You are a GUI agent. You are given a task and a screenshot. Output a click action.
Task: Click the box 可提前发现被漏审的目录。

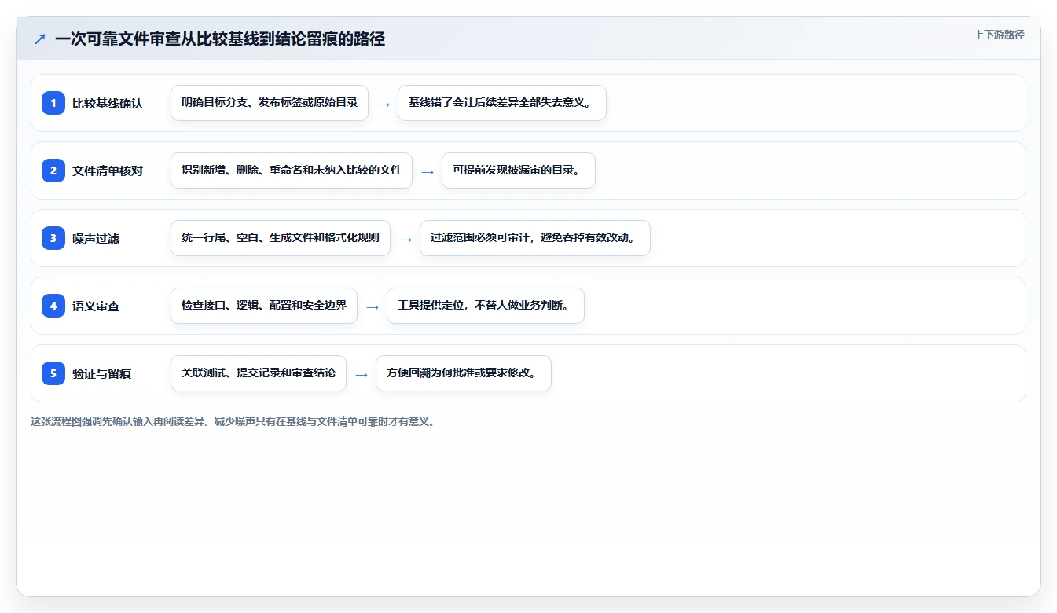pyautogui.click(x=519, y=171)
